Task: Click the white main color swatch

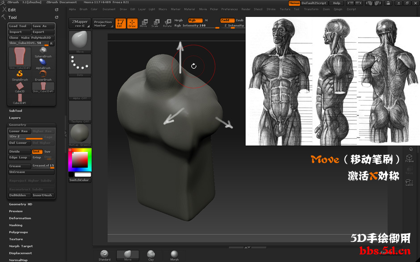Action: point(83,174)
